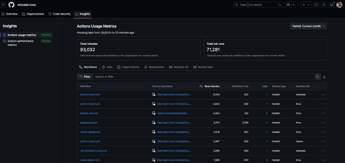Open the Period: Current month dropdown
The image size is (345, 163).
click(x=308, y=26)
